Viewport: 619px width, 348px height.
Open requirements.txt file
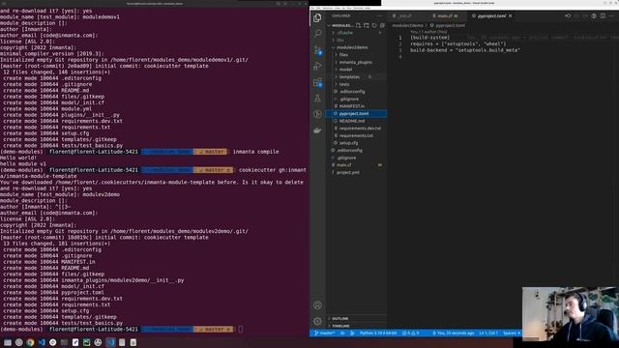(x=356, y=135)
